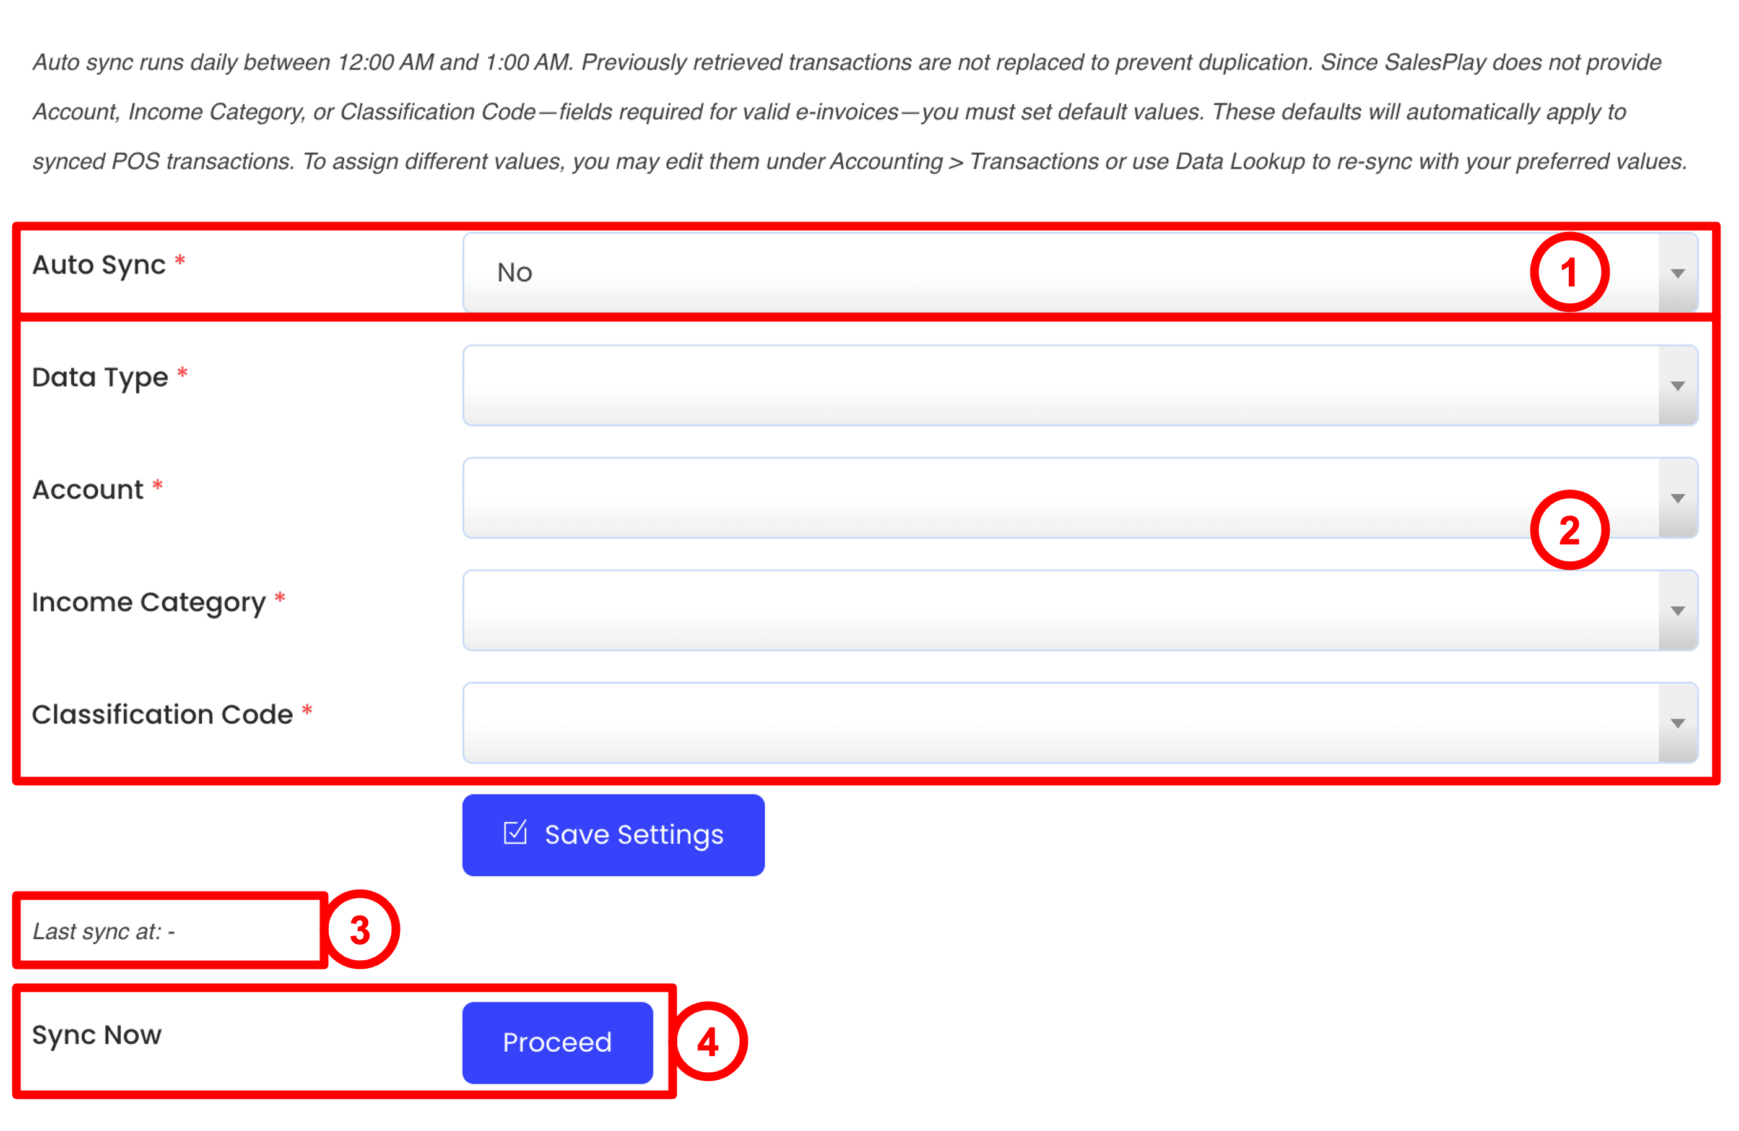
Task: Click the Sync Now label
Action: tap(97, 1034)
